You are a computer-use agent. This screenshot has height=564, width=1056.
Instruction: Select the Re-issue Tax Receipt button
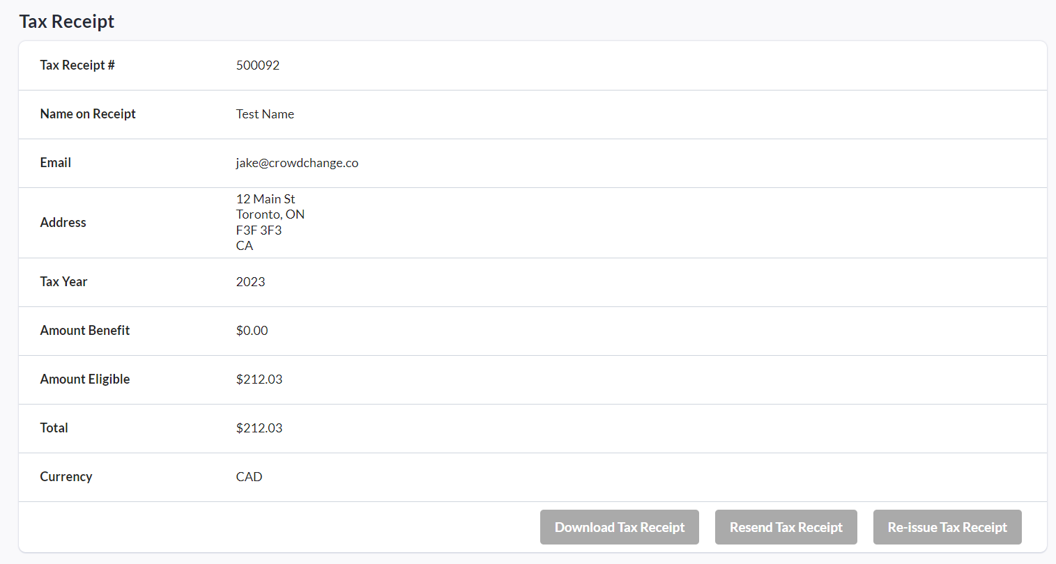947,527
